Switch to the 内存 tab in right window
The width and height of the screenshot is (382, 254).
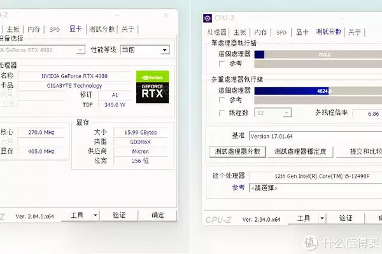click(x=260, y=32)
